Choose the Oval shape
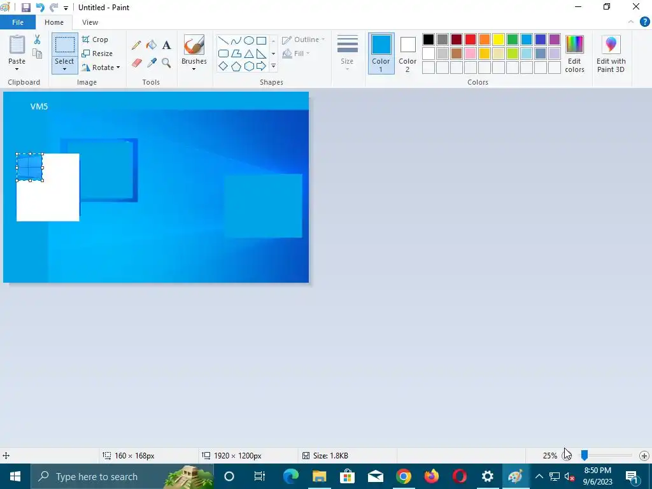This screenshot has width=652, height=489. pyautogui.click(x=249, y=40)
